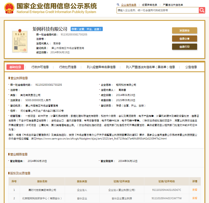209x203 pixels.
Task: Click the 详情 column header
Action: click(195, 181)
